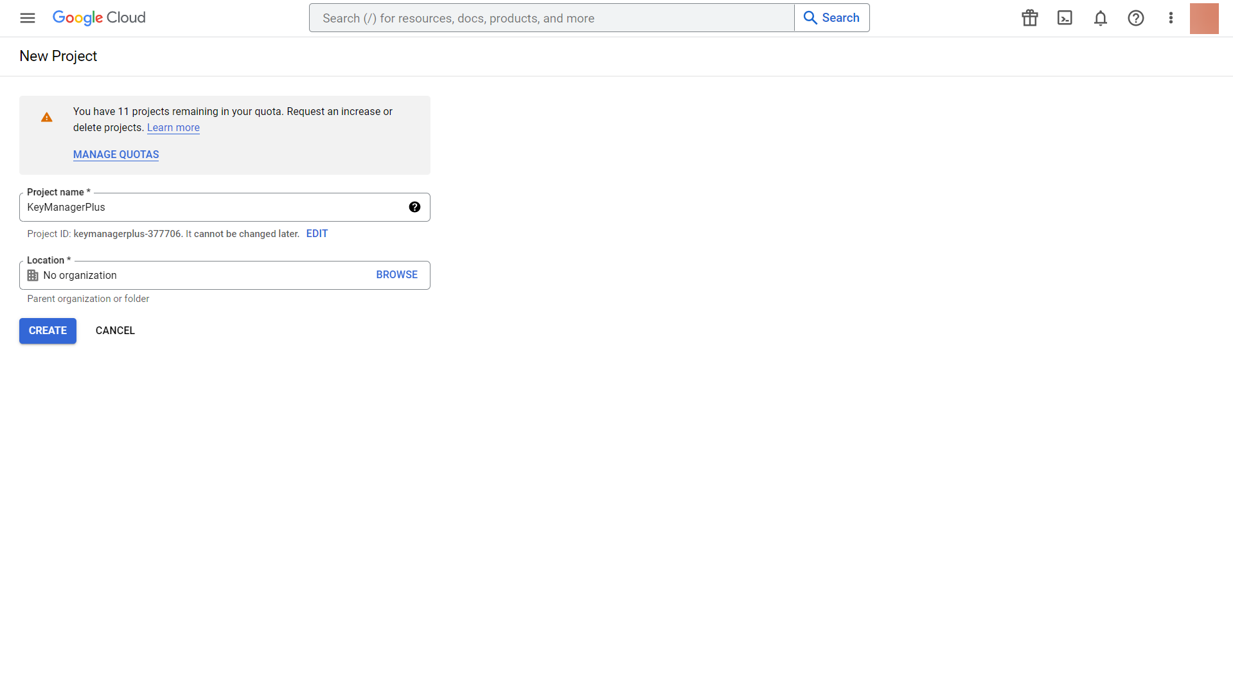Click the project name help question mark
Viewport: 1233px width, 683px height.
pyautogui.click(x=415, y=207)
